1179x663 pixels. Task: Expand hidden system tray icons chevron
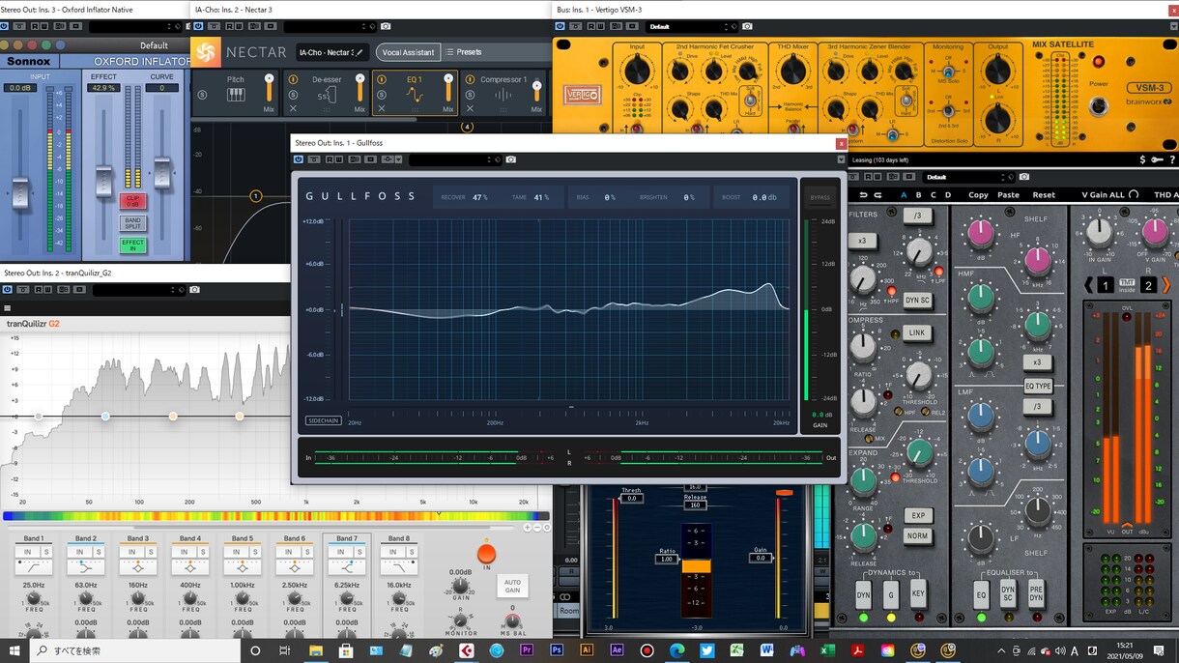pos(1000,650)
